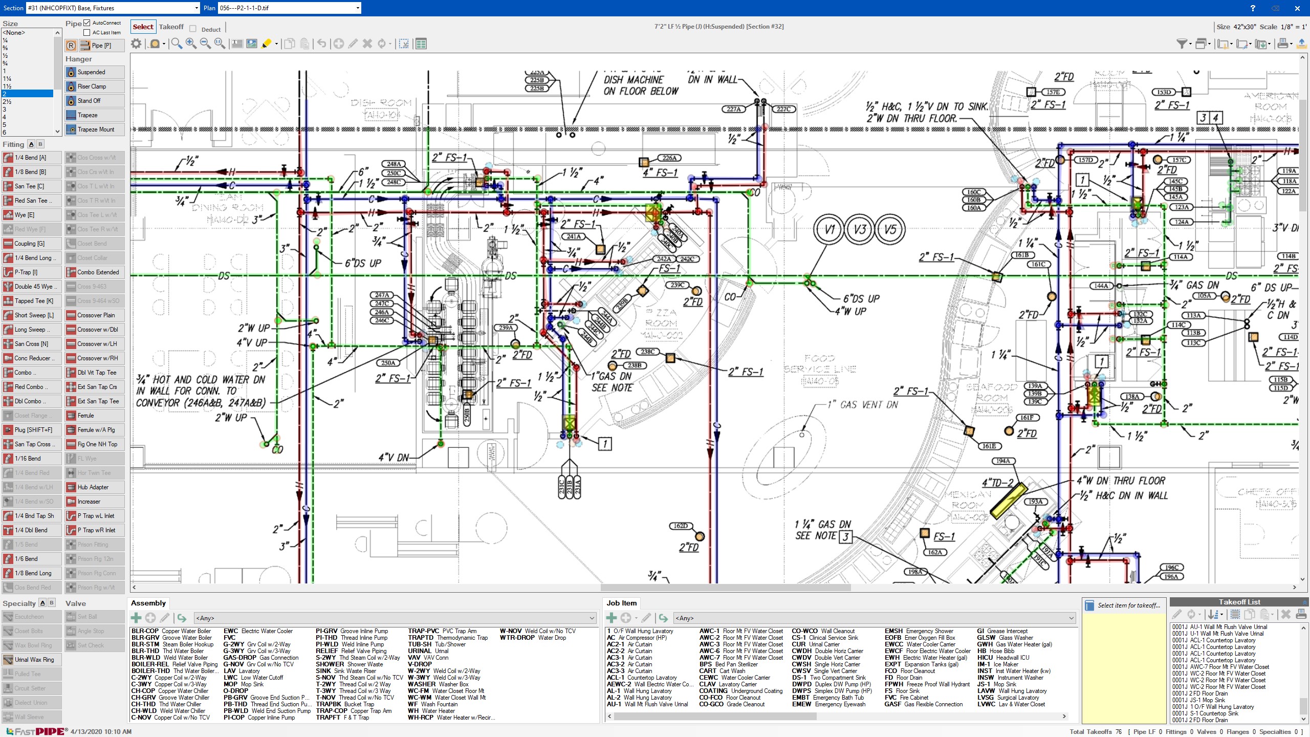Click the image picture icon in toolbar
The image size is (1310, 737).
[252, 44]
